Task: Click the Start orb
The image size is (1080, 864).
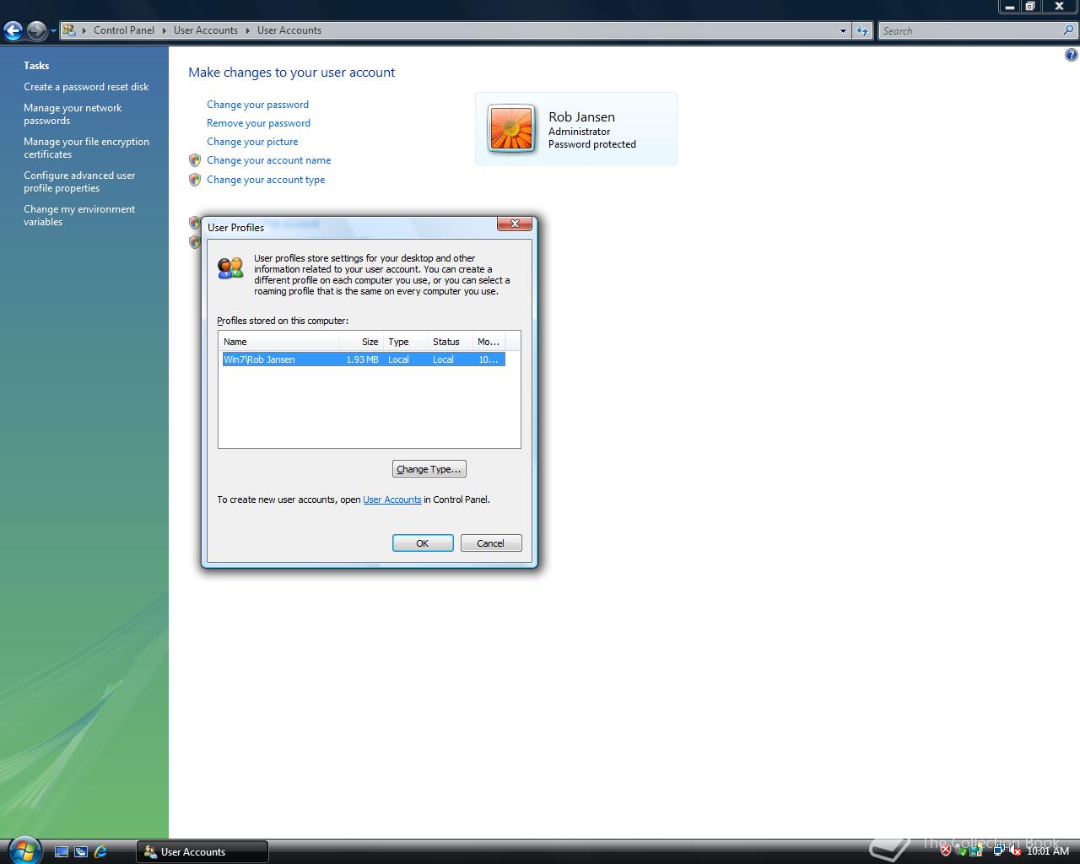Action: pyautogui.click(x=23, y=850)
